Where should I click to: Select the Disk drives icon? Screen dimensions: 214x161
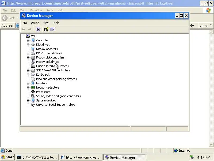point(33,45)
